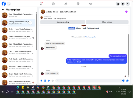Click the "Yes, are you interested?" message
The height and width of the screenshot is (98, 133).
(118, 56)
